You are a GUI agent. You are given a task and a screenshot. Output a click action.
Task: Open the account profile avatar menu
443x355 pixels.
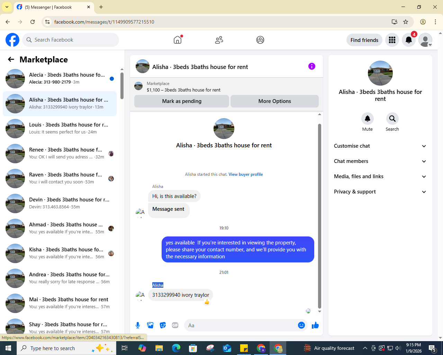[425, 40]
